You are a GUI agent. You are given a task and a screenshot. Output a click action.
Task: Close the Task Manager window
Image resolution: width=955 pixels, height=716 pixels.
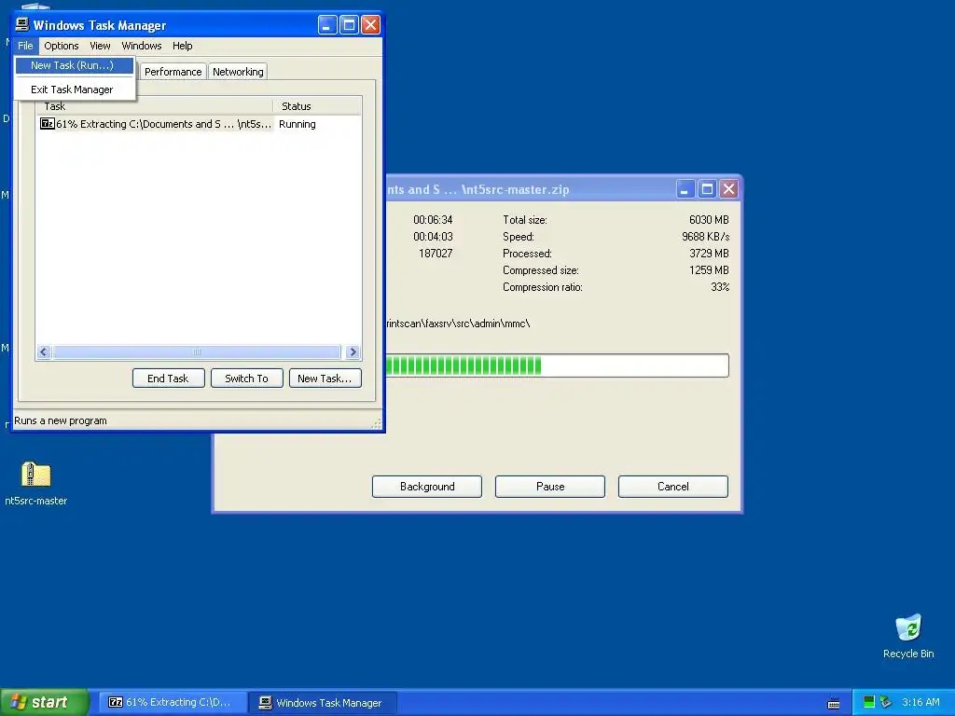(x=370, y=25)
